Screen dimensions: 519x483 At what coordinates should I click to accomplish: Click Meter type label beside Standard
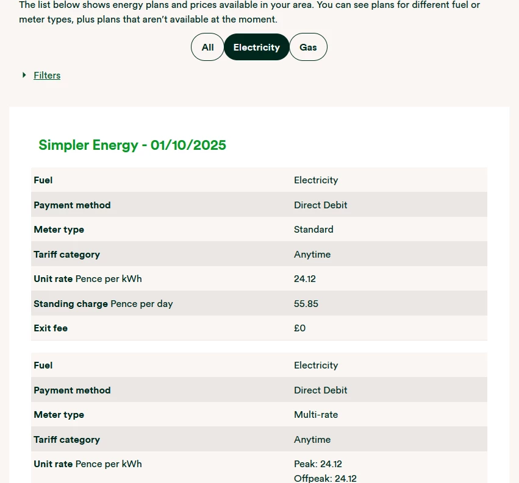(59, 230)
